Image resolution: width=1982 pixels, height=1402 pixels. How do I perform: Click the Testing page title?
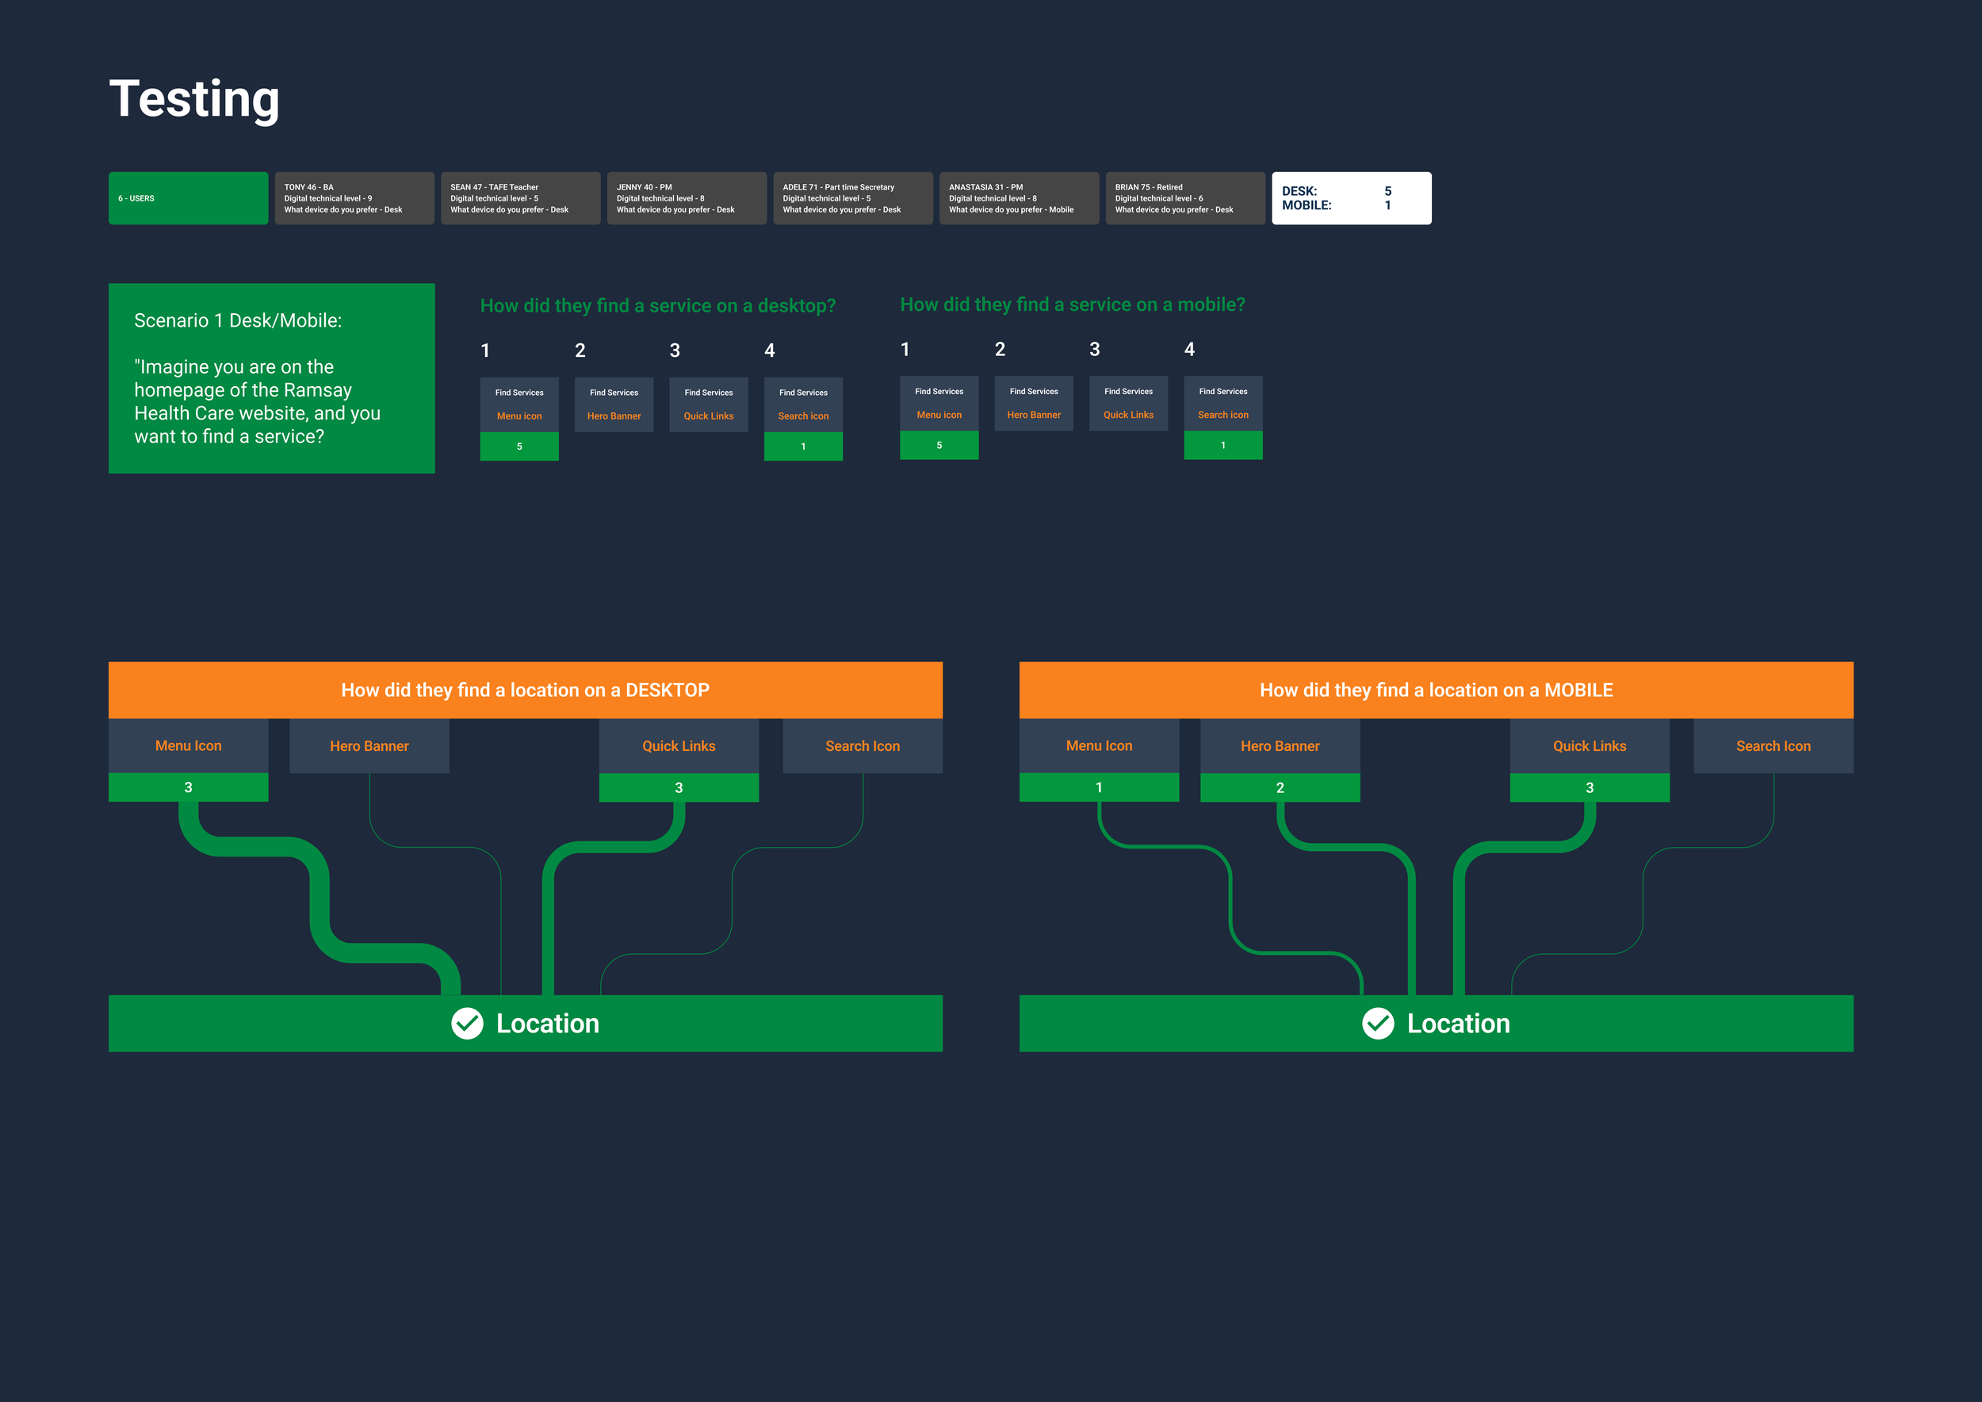pyautogui.click(x=194, y=98)
